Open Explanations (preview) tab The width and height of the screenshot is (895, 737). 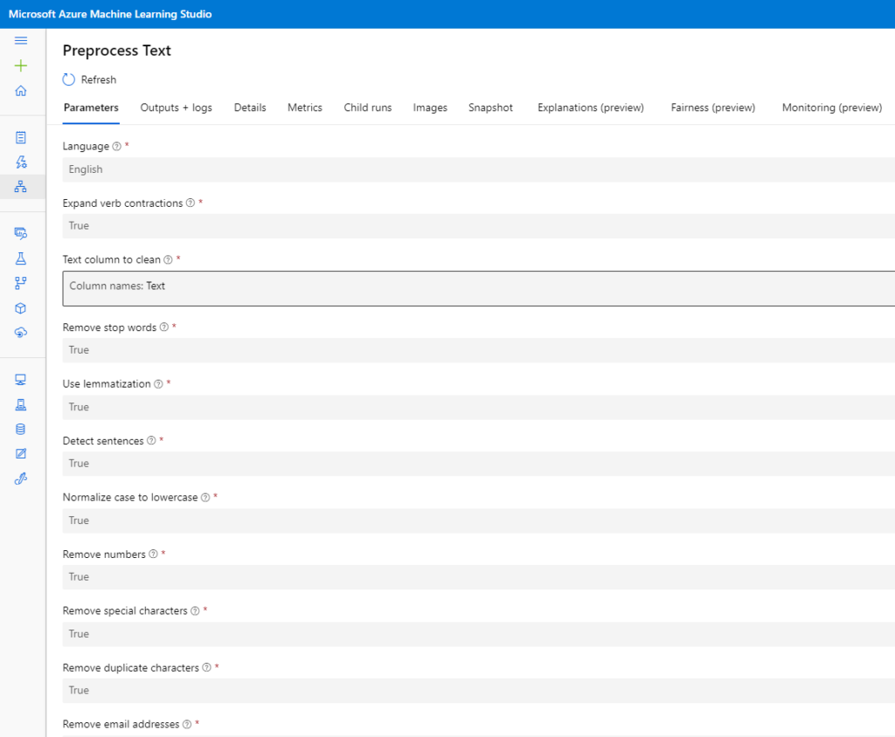pyautogui.click(x=591, y=107)
